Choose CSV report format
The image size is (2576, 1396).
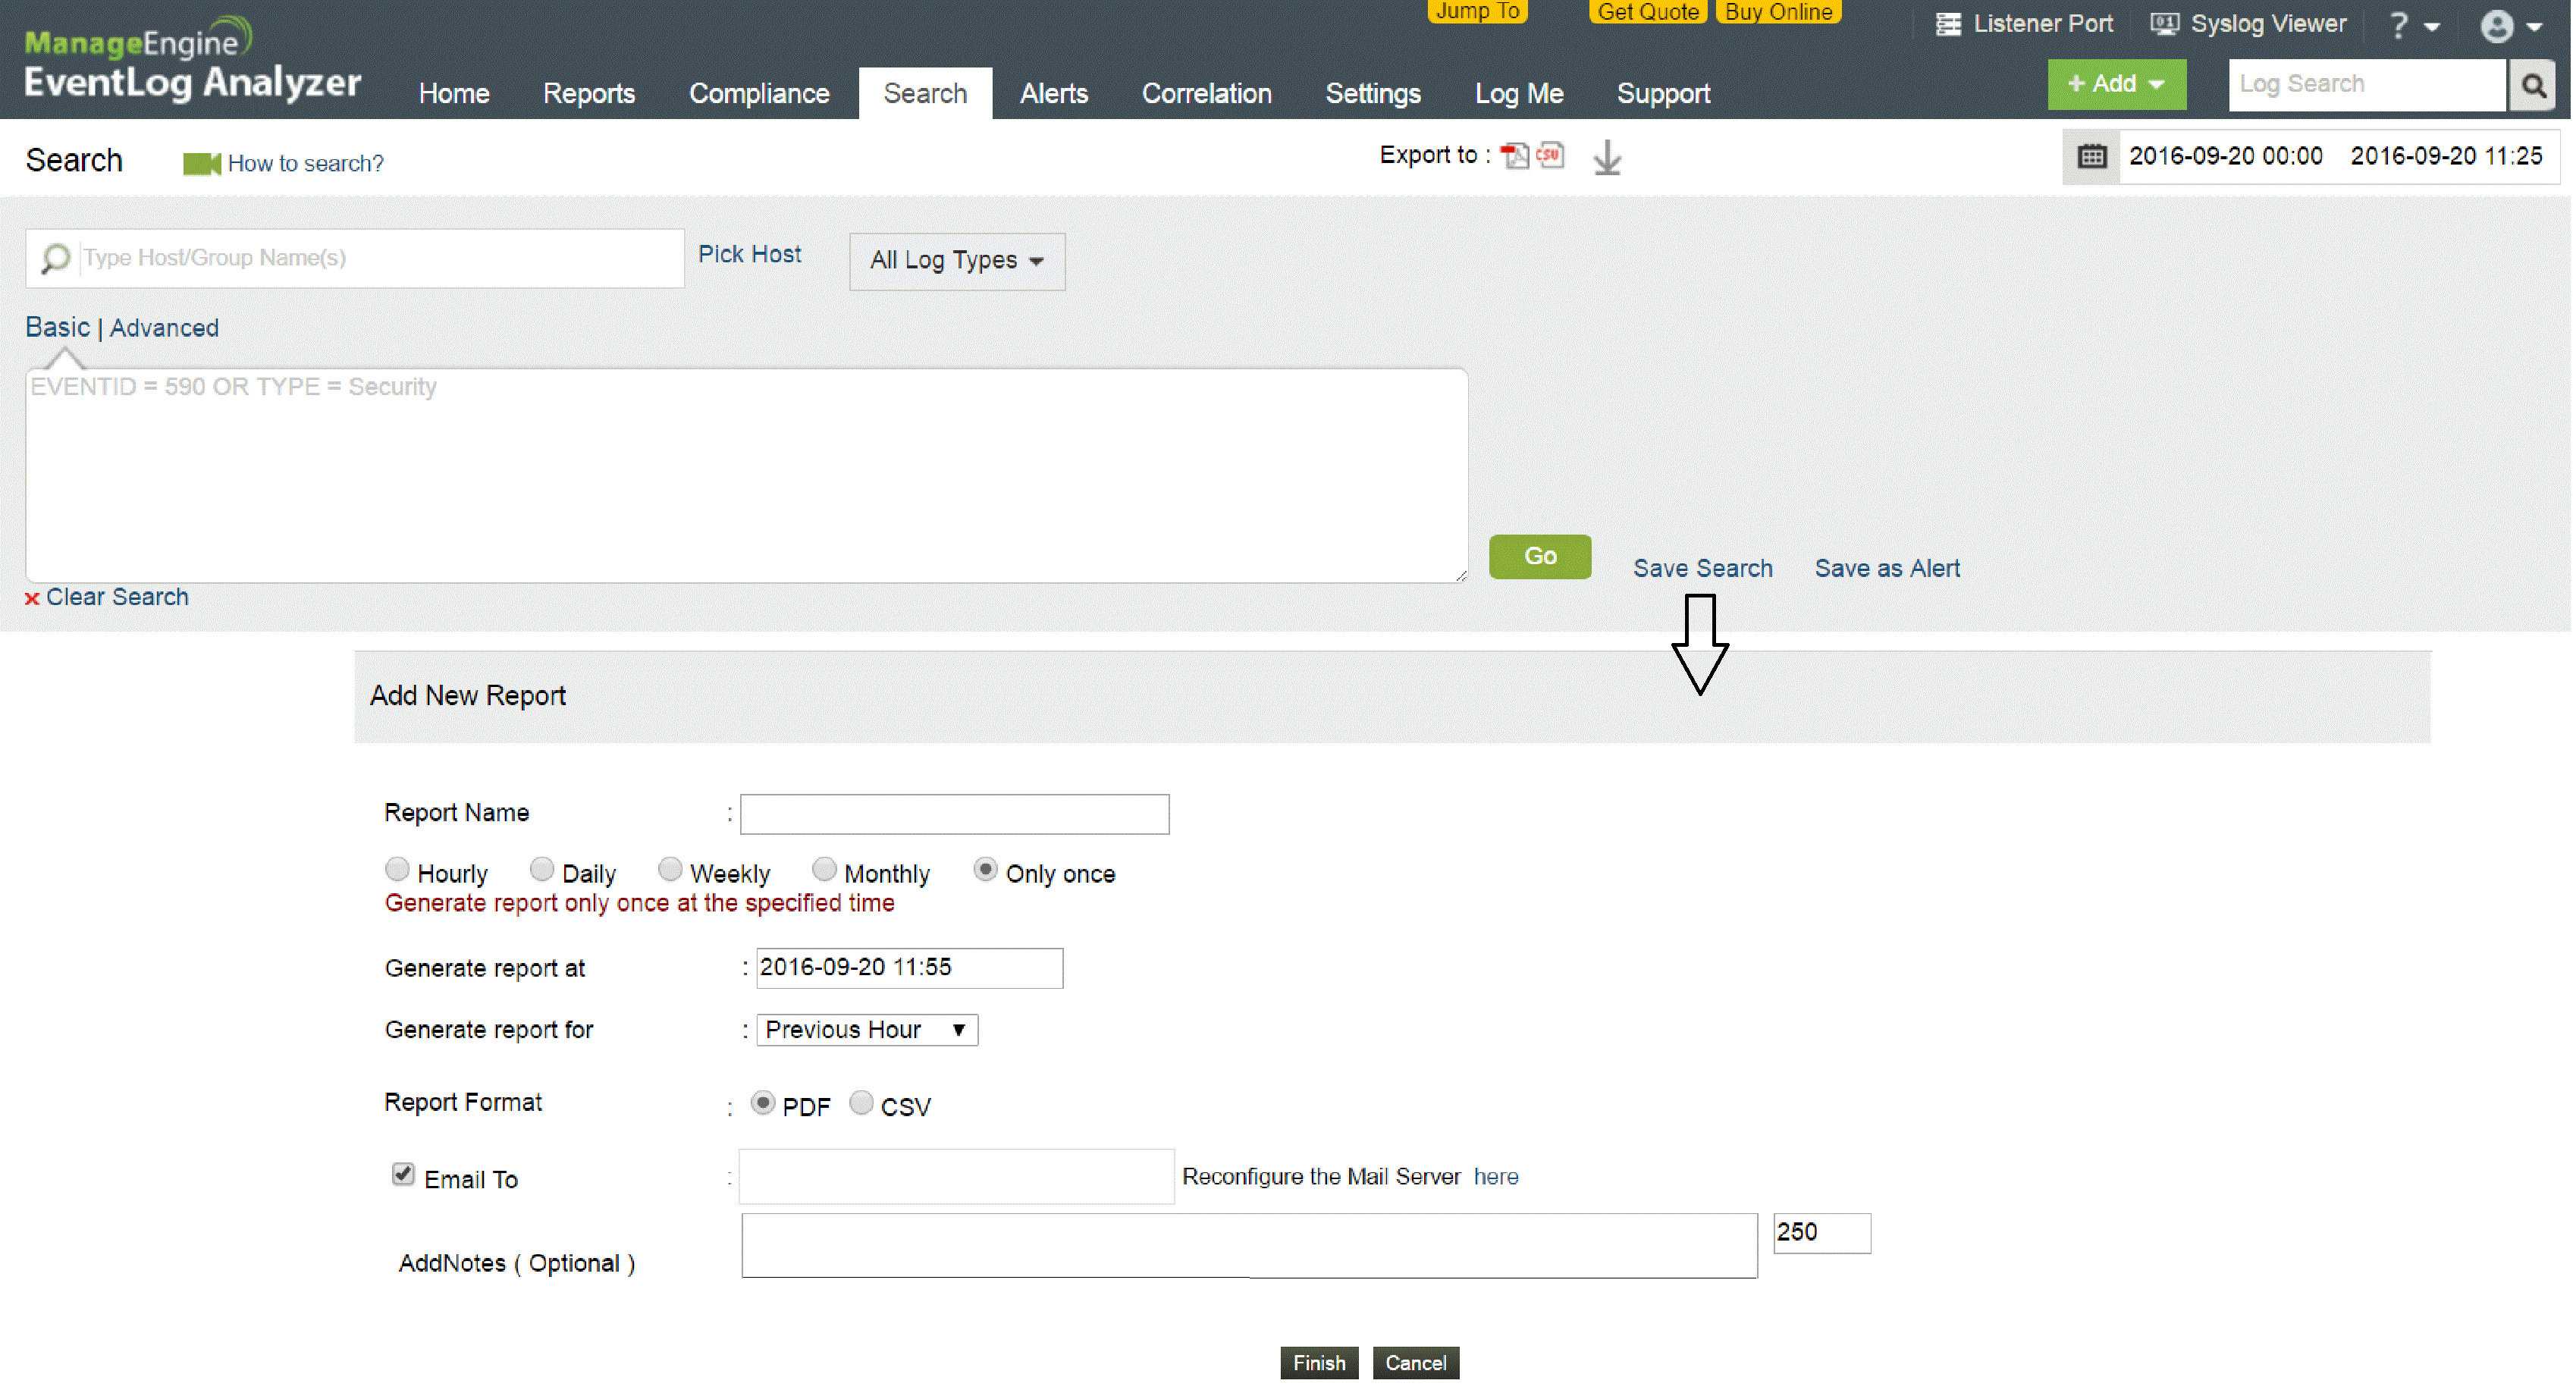(861, 1103)
